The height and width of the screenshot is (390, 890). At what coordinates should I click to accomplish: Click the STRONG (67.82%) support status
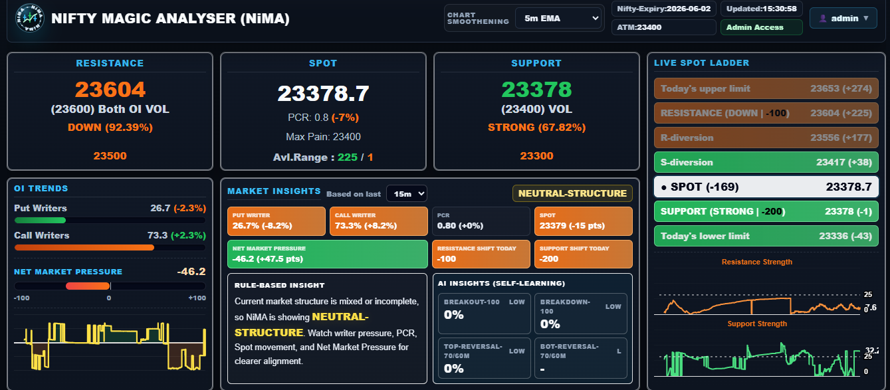coord(536,127)
